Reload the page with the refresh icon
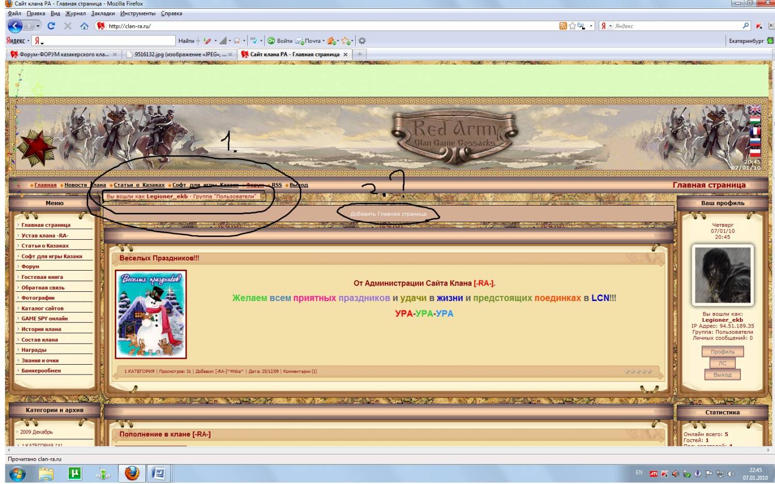Screen dimensions: 775x484 [x=51, y=26]
